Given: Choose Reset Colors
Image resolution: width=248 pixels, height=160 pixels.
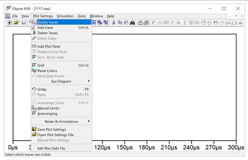Looking at the screenshot, I should click(61, 71).
